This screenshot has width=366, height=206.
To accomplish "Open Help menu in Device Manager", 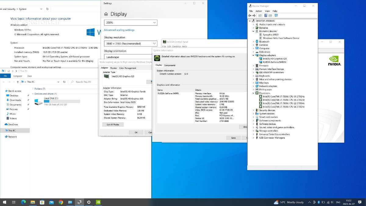I will (x=275, y=11).
